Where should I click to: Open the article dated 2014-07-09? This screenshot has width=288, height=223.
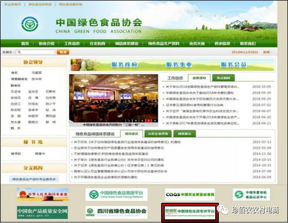(x=121, y=171)
